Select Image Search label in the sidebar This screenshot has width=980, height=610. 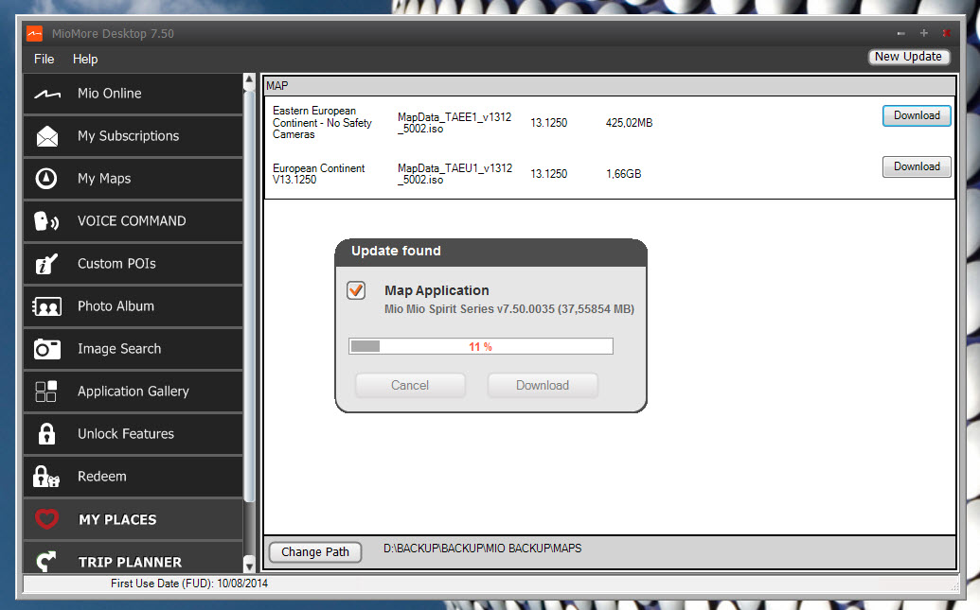click(119, 349)
